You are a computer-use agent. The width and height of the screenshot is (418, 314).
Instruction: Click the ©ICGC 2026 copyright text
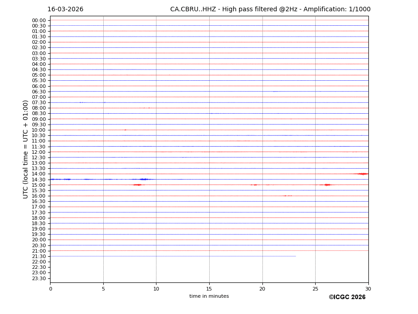click(347, 297)
